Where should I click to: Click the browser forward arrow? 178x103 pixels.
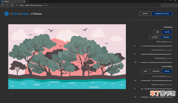click(8, 5)
